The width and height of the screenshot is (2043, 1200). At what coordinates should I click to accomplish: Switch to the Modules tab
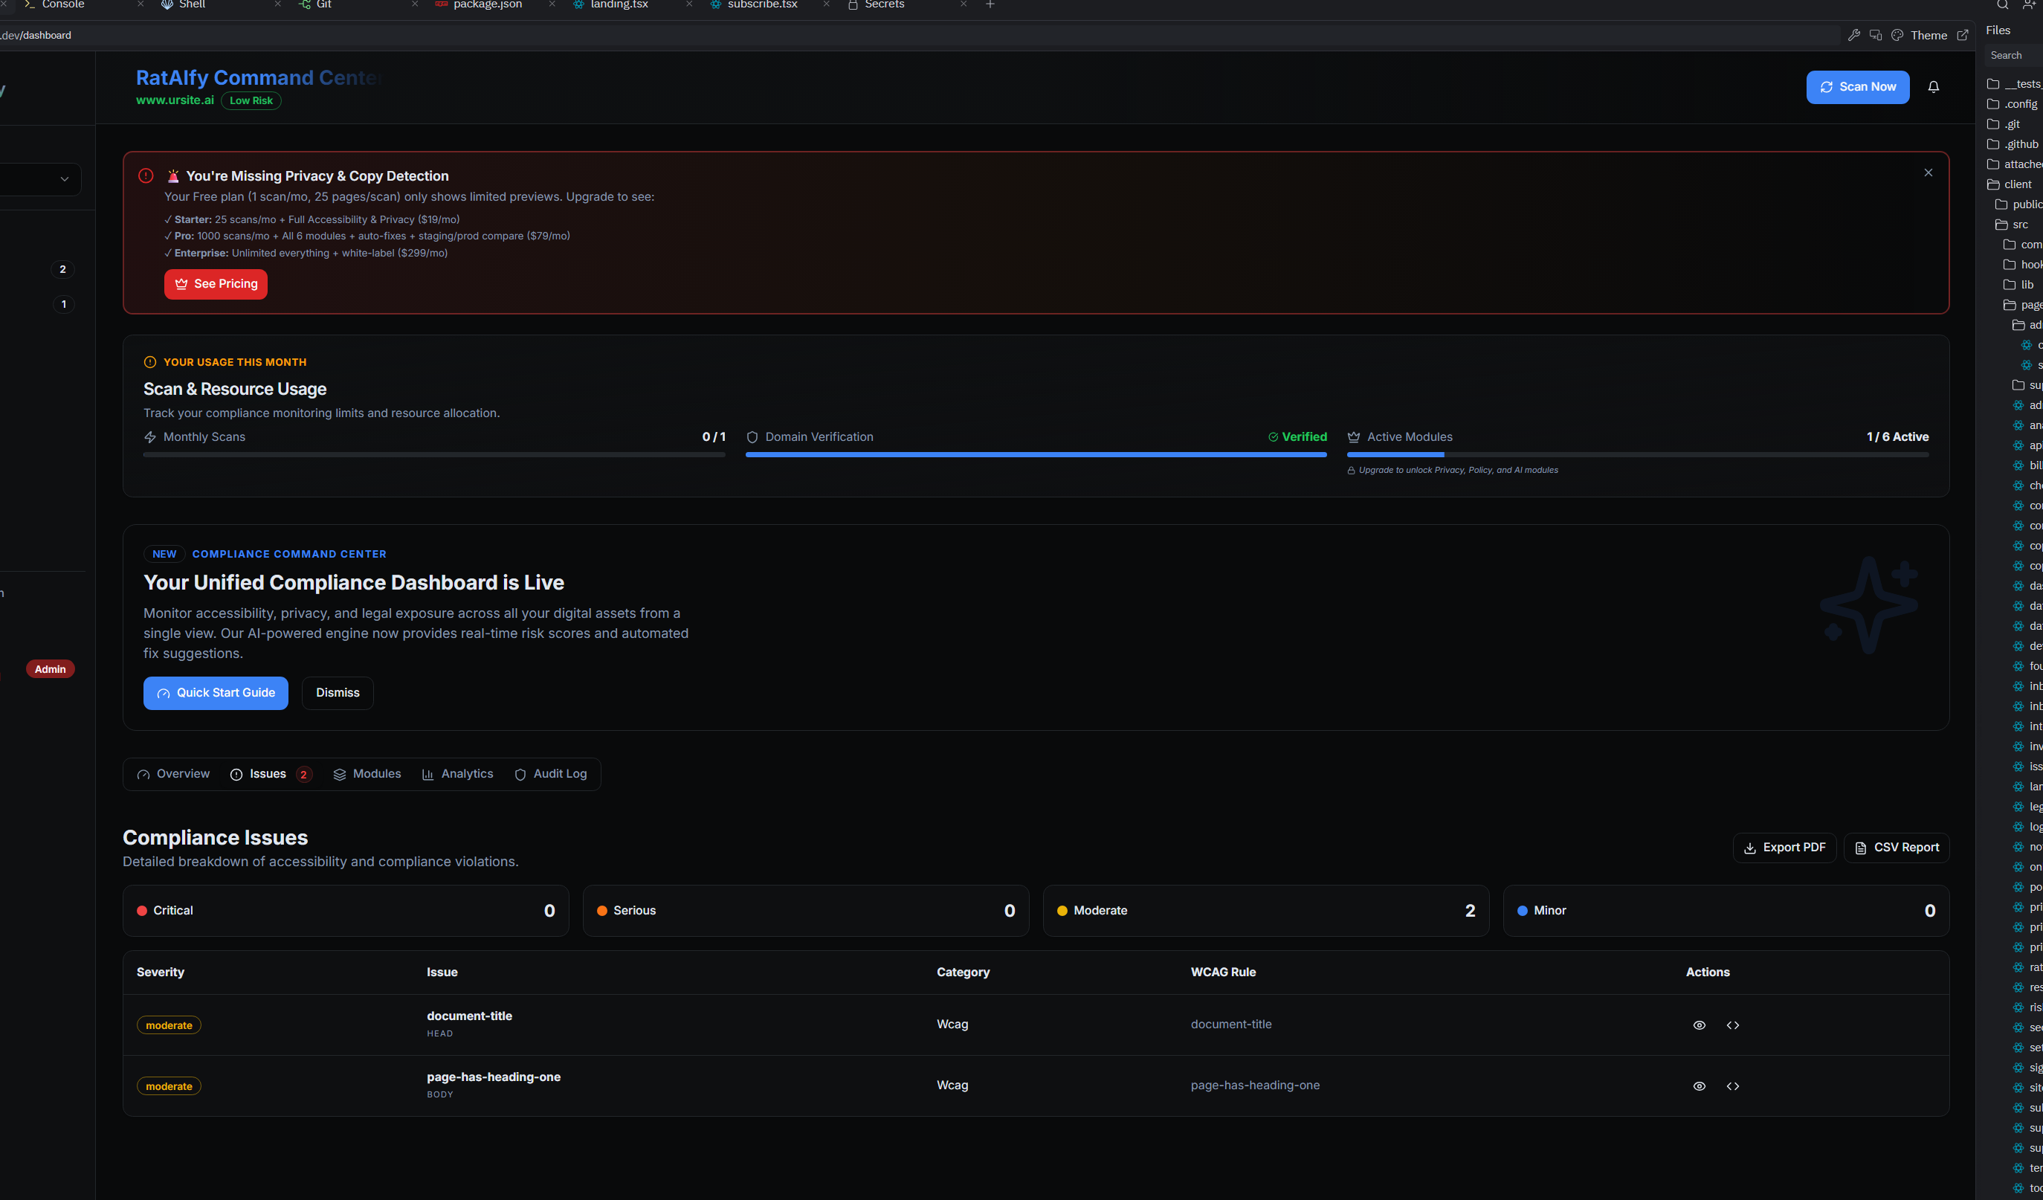[367, 773]
